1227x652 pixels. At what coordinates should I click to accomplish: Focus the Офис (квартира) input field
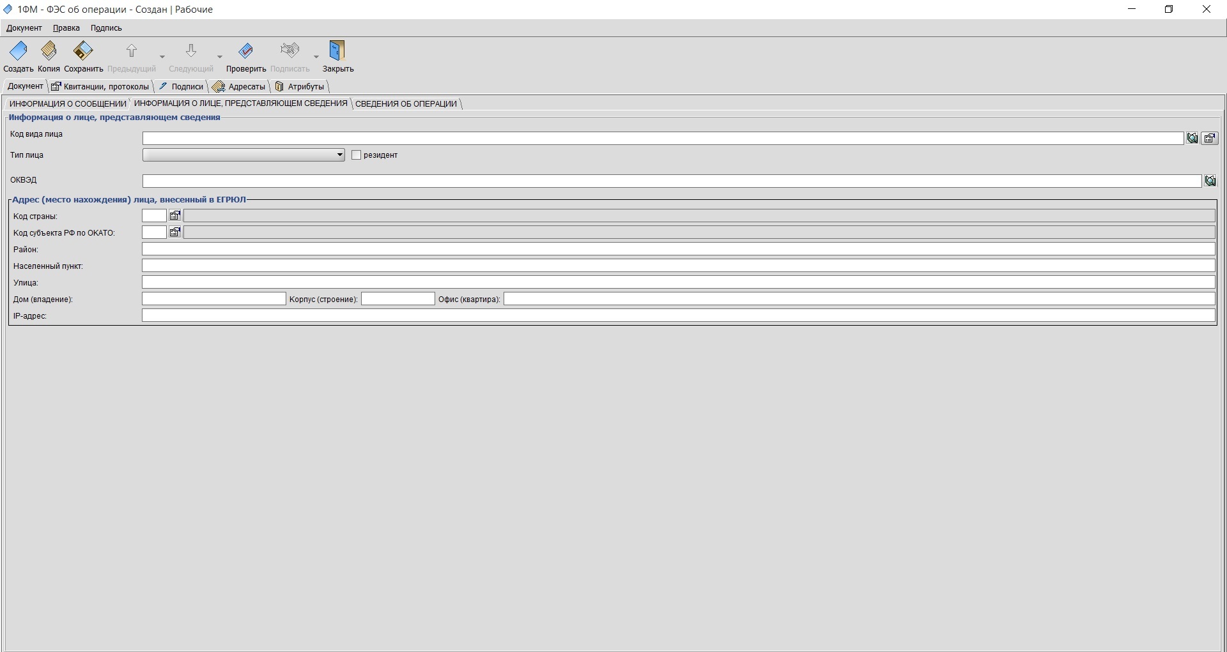click(x=860, y=299)
